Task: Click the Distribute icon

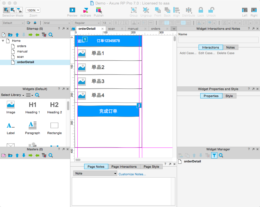Action: coord(188,10)
